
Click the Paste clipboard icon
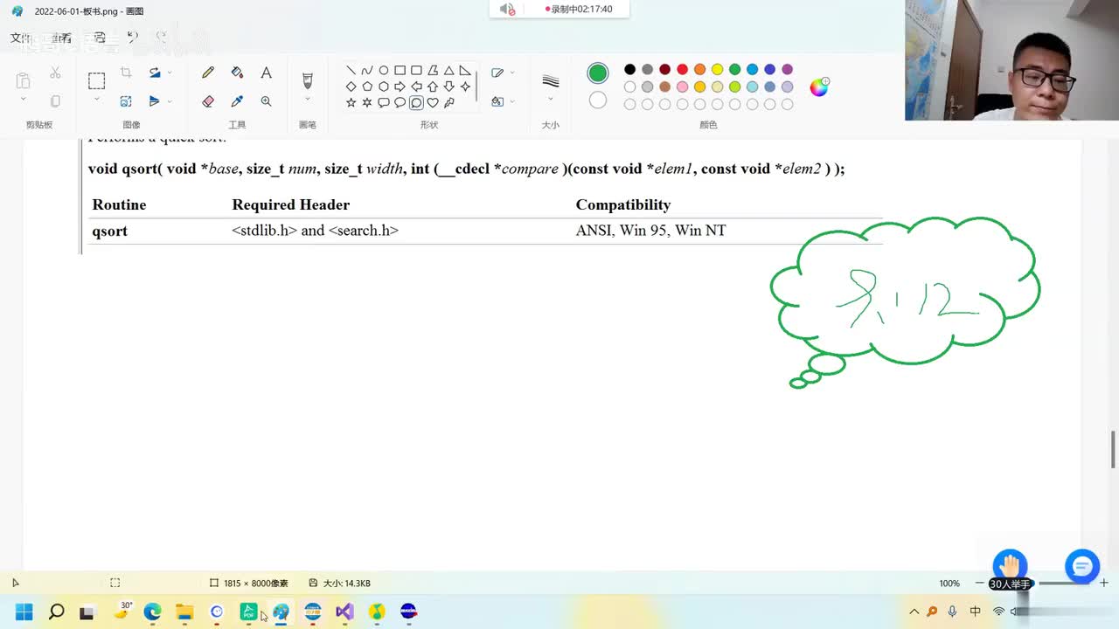coord(23,80)
